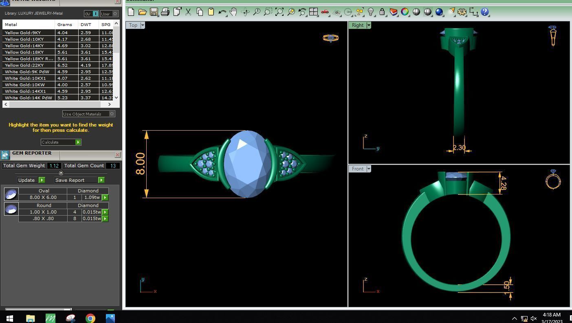572x323 pixels.
Task: Open the four viewports layout icon
Action: [x=313, y=12]
